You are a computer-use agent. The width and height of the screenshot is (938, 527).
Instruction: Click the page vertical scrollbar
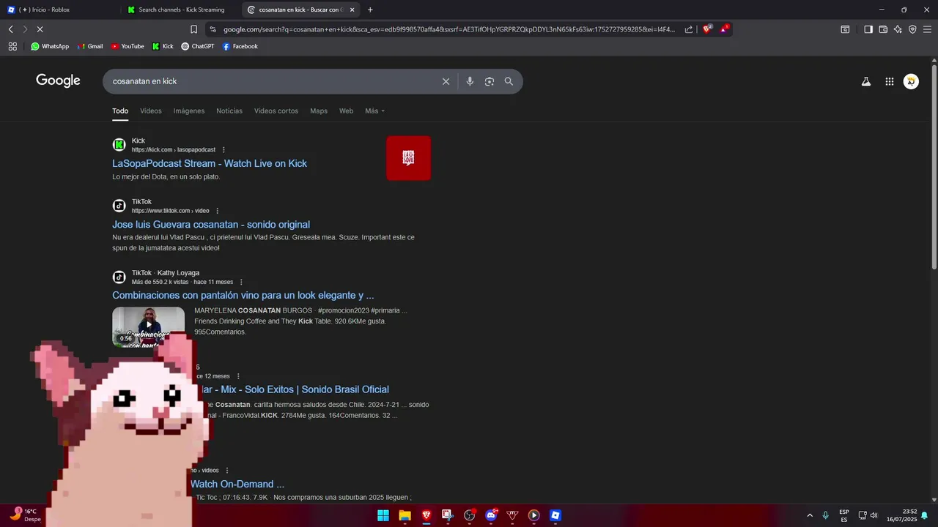[934, 168]
